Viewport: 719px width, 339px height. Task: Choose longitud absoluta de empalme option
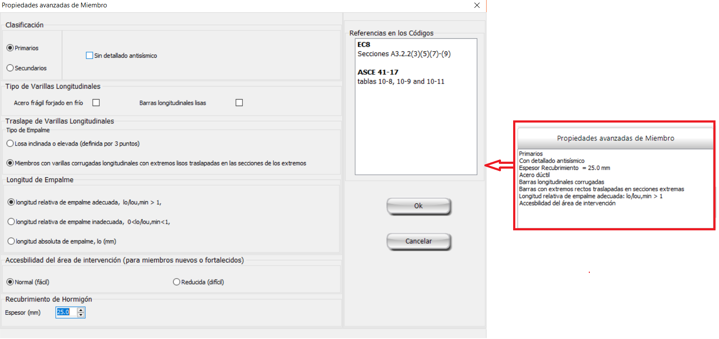coord(11,241)
